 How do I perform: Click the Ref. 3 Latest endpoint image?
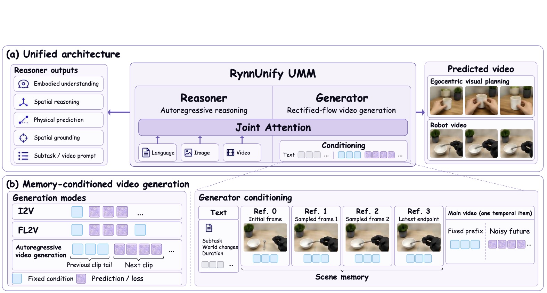[x=419, y=238]
